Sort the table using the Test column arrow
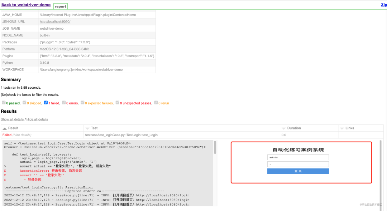The height and width of the screenshot is (211, 387). coord(87,128)
